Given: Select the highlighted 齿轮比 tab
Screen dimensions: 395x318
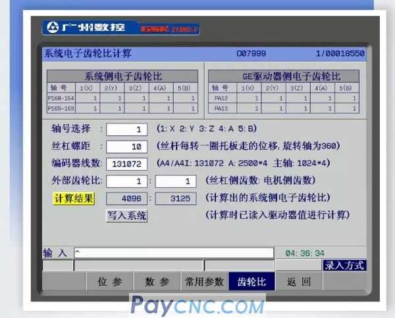Looking at the screenshot, I should pyautogui.click(x=251, y=282).
